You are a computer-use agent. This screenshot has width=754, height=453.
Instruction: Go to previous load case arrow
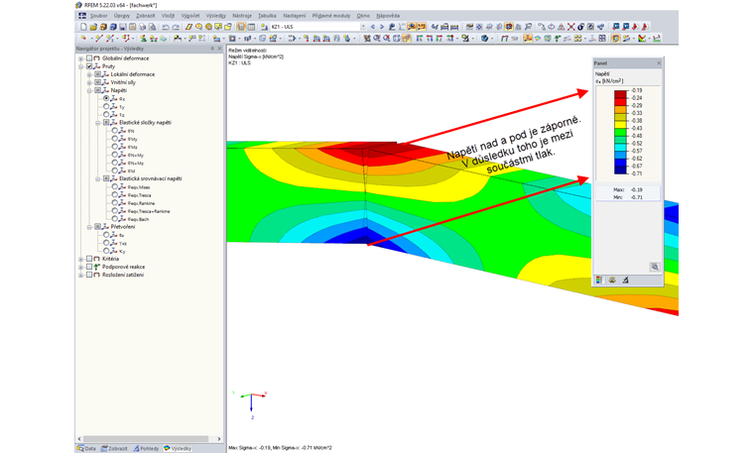[x=373, y=27]
